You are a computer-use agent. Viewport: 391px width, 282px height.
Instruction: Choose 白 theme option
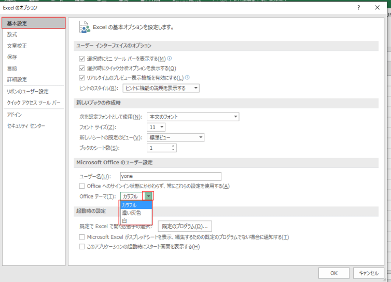point(136,221)
